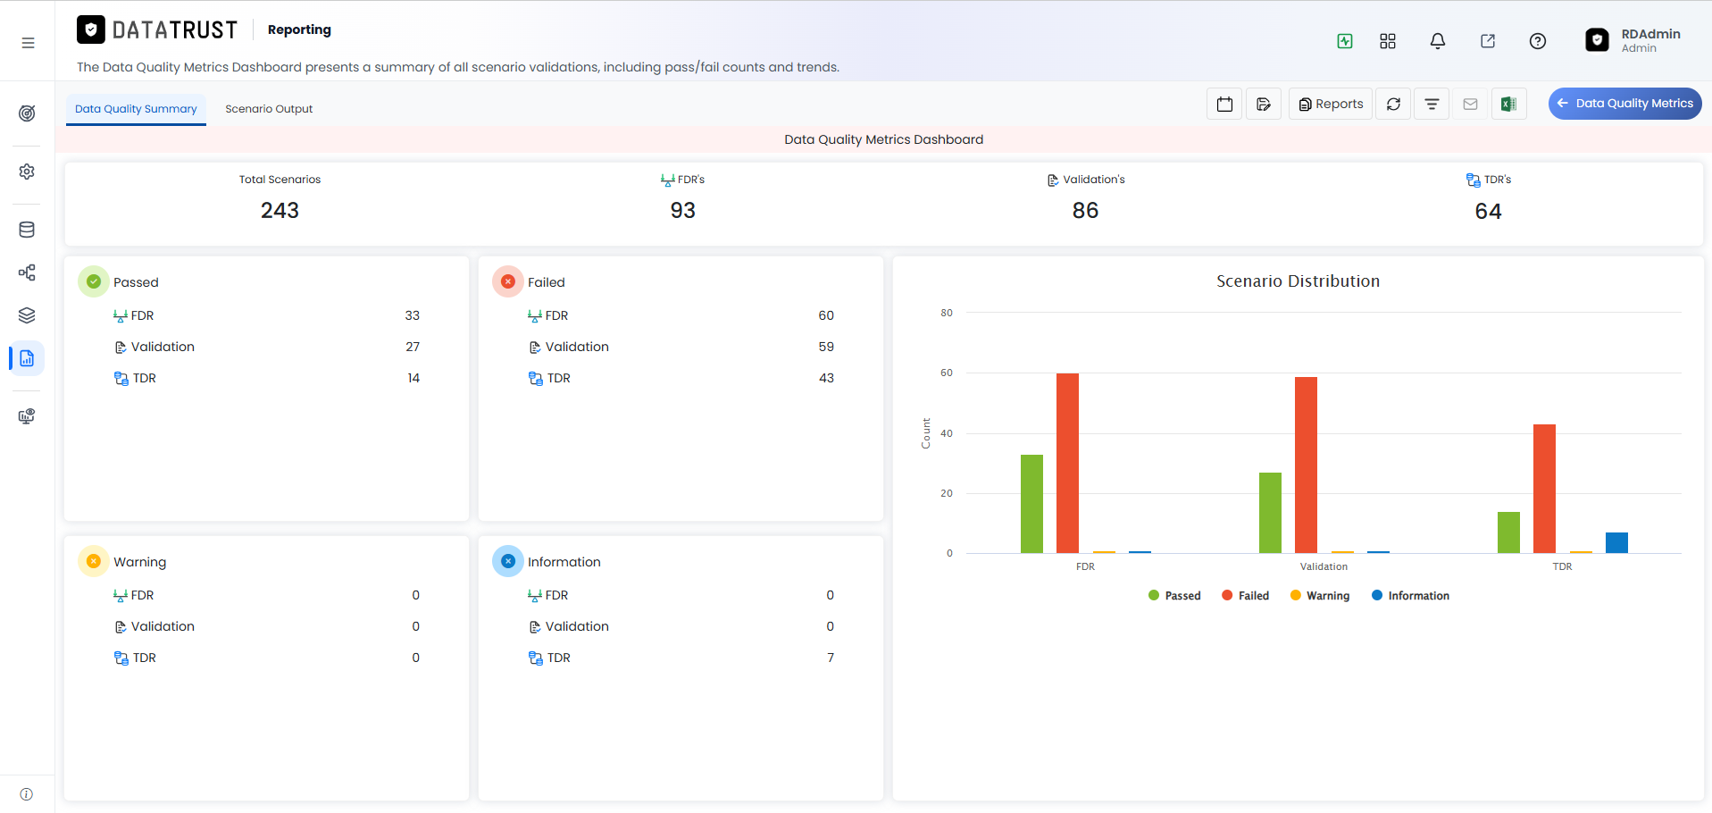Click the FDR's count 93
Viewport: 1712px width, 813px height.
point(682,211)
